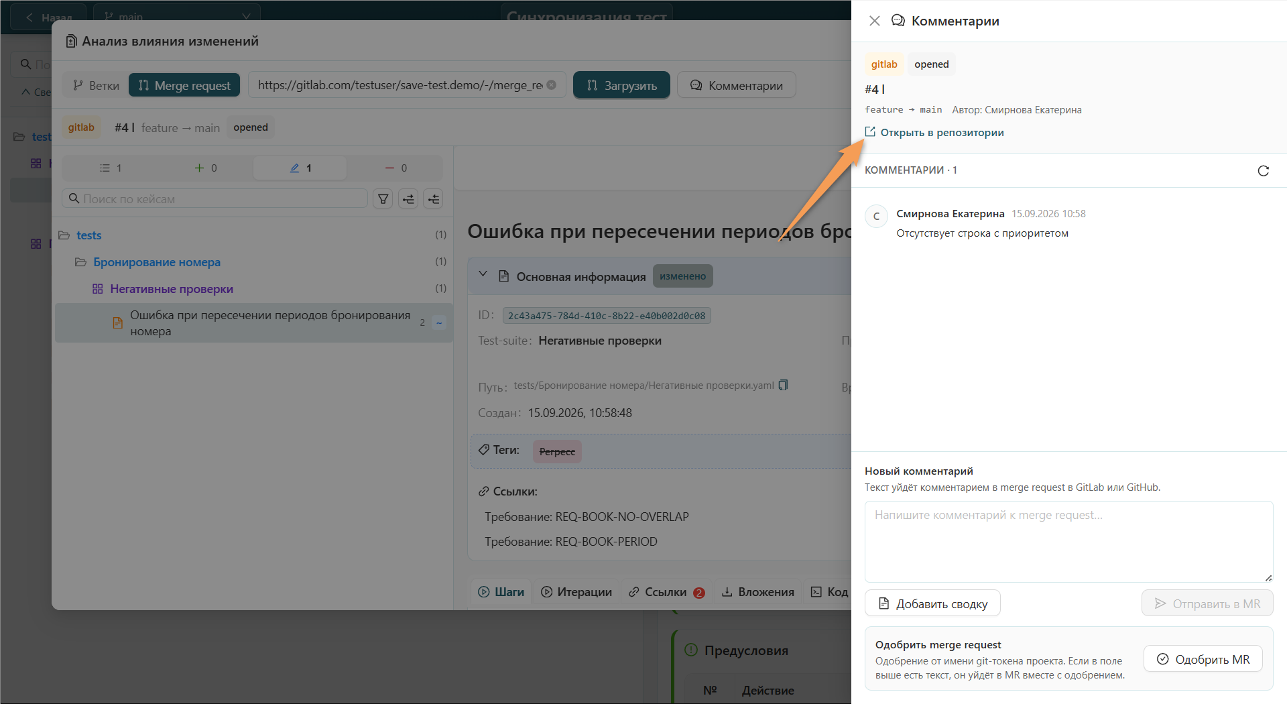Open the case filter funnel icon
This screenshot has height=704, width=1287.
click(383, 198)
